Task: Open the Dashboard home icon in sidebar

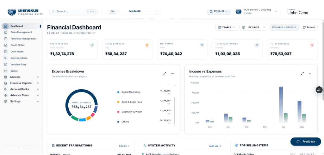Action: coord(6,26)
